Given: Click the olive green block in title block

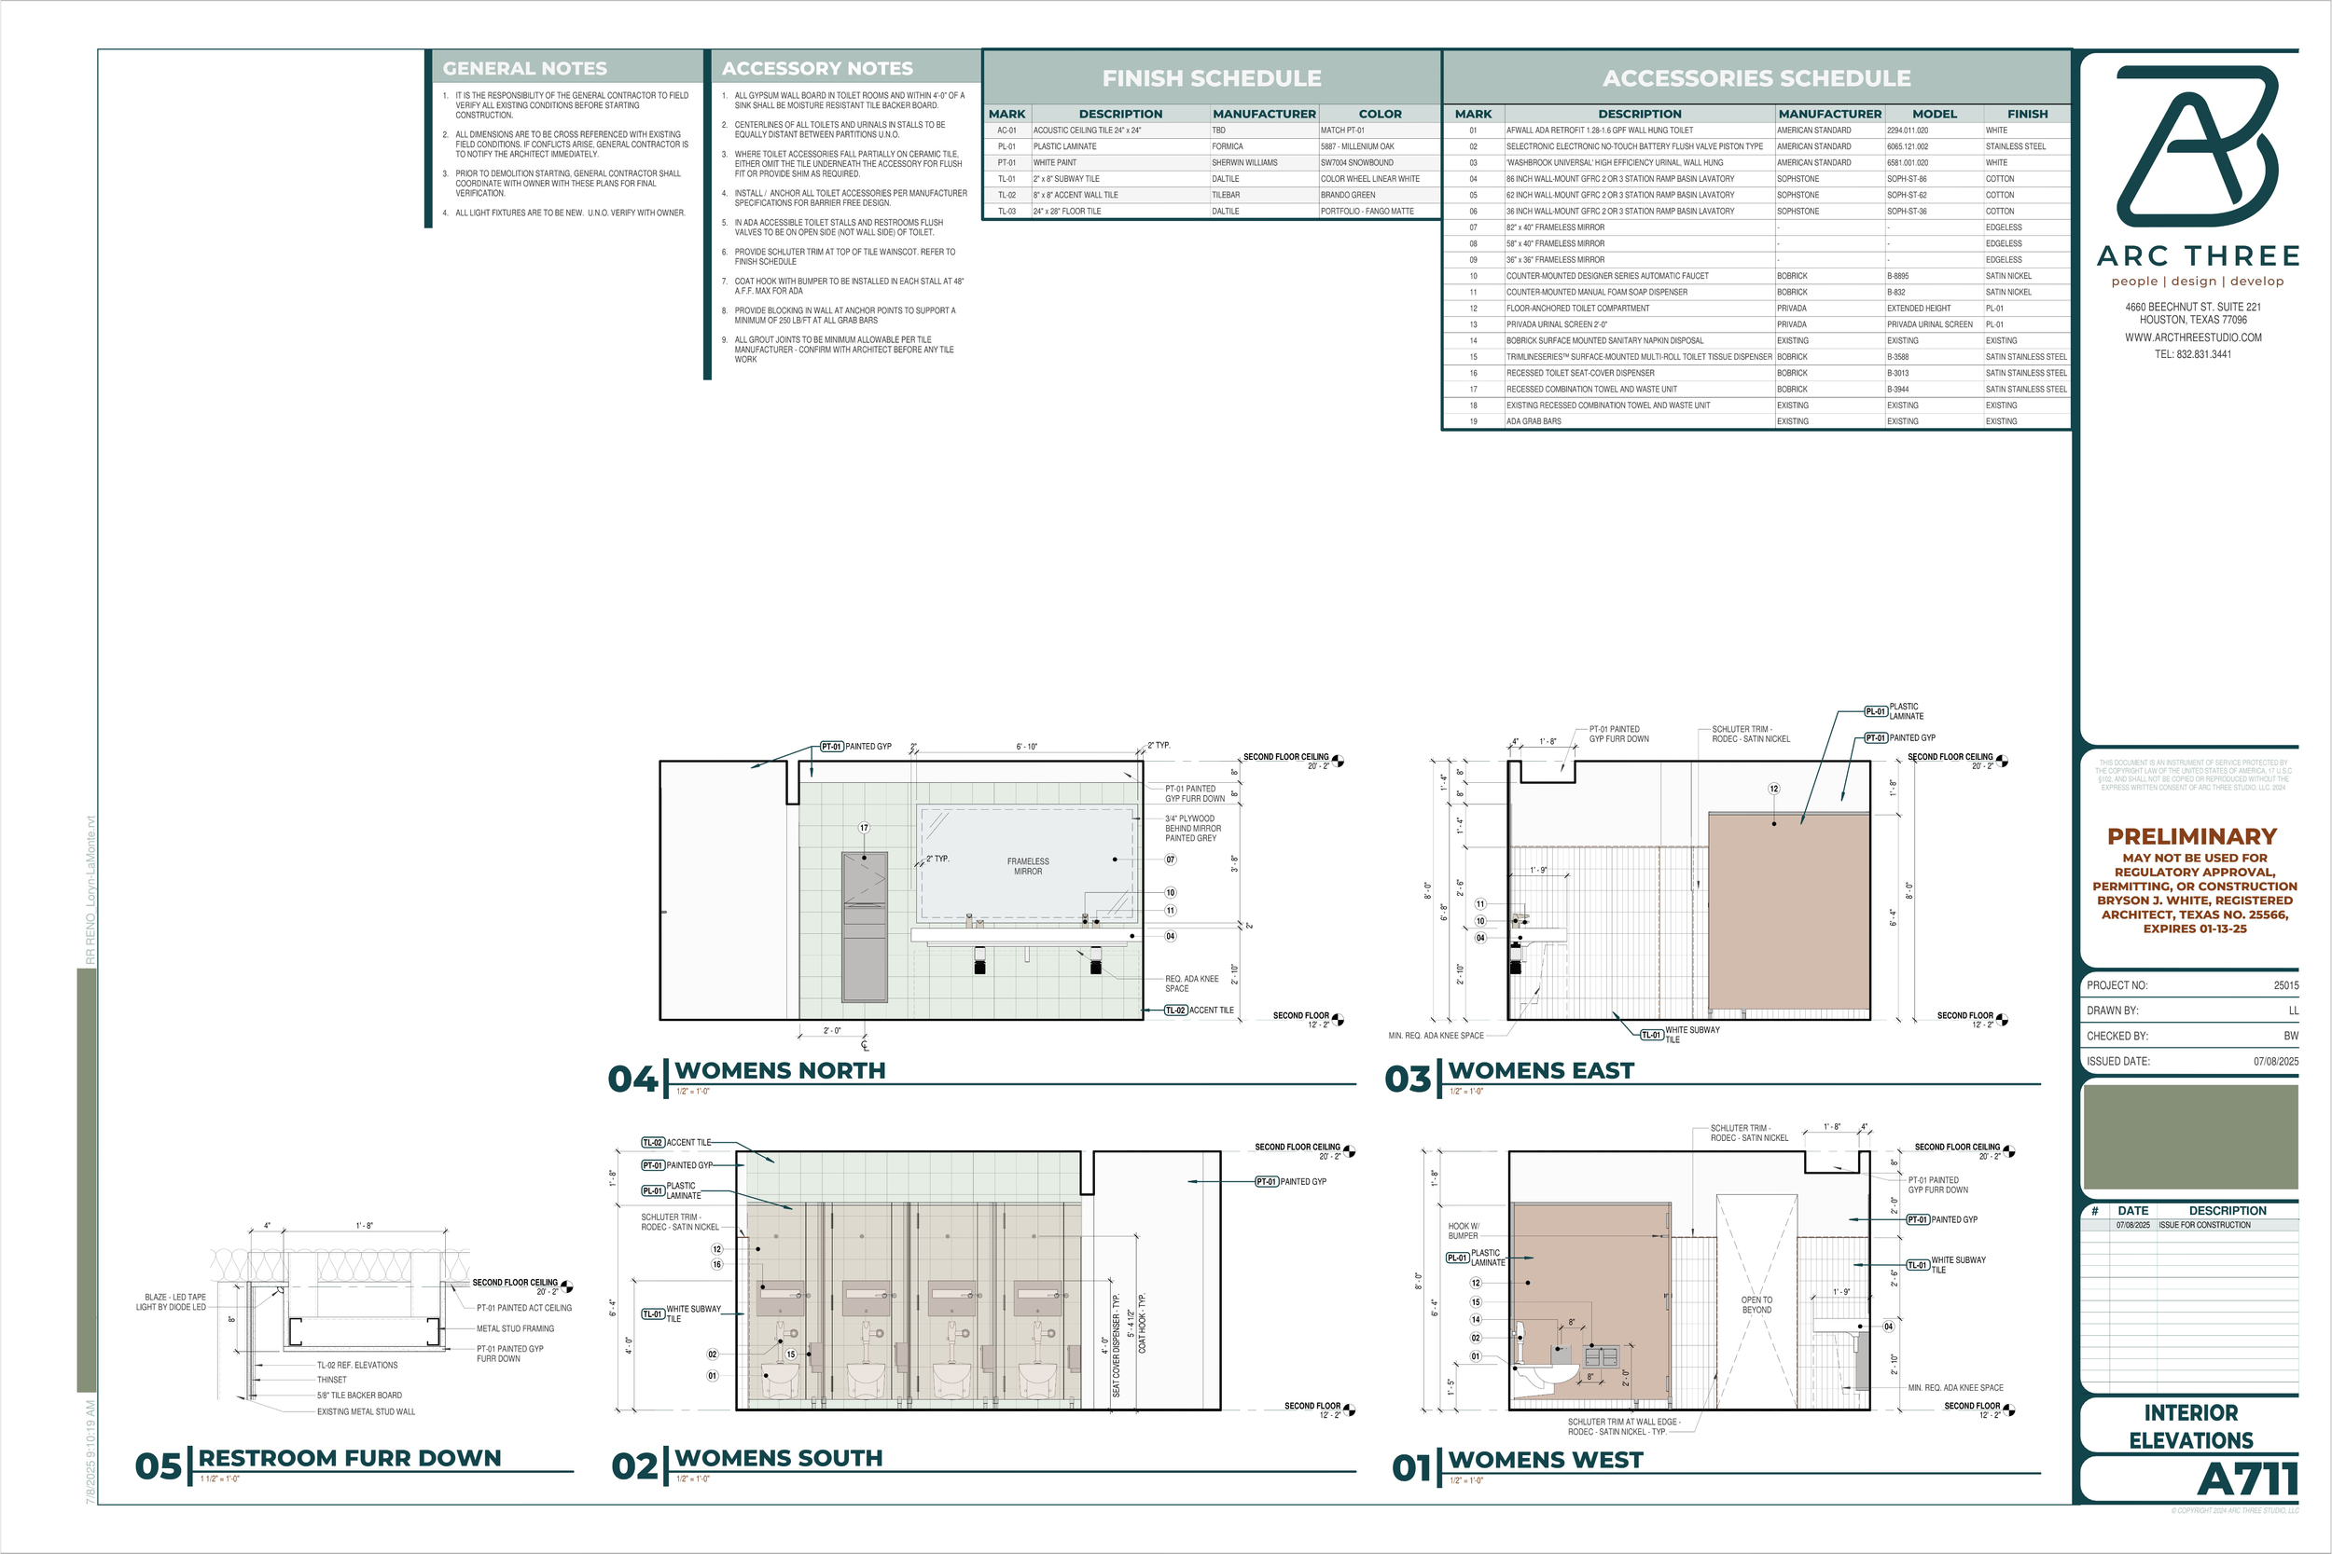Looking at the screenshot, I should tap(2190, 1136).
